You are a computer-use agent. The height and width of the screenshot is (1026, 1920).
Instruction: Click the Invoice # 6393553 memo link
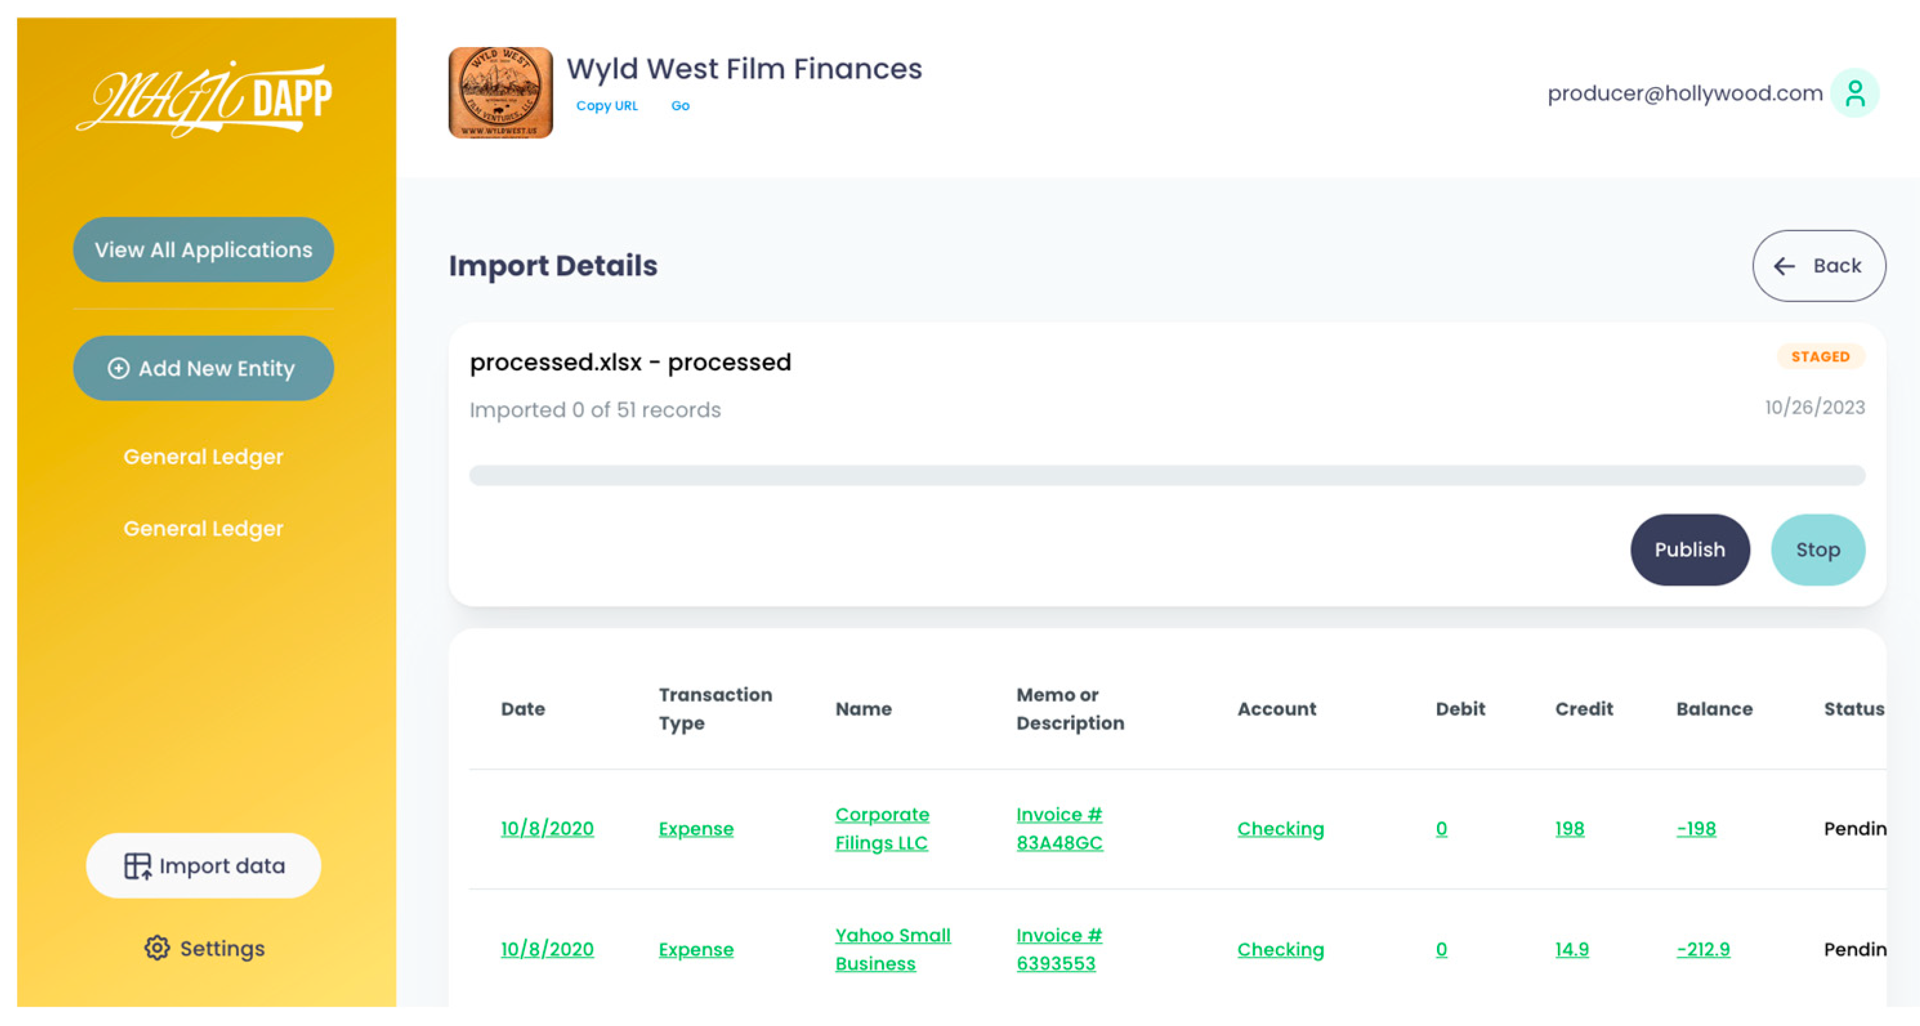pos(1058,949)
